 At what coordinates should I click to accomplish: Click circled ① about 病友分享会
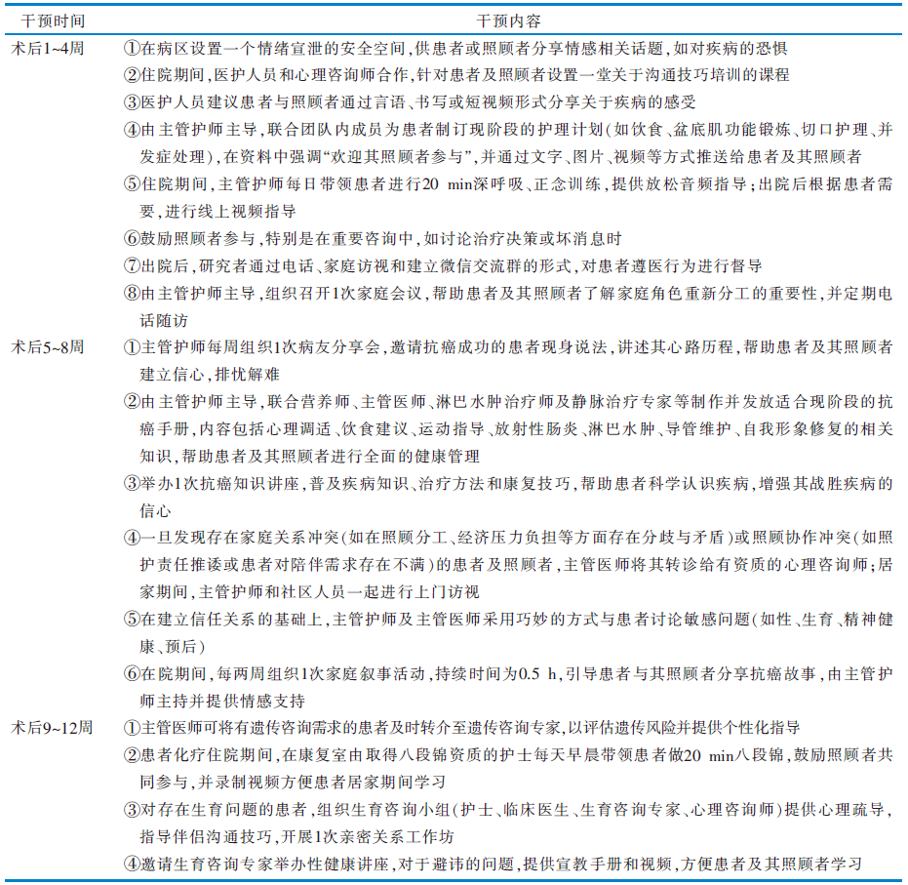[x=132, y=346]
